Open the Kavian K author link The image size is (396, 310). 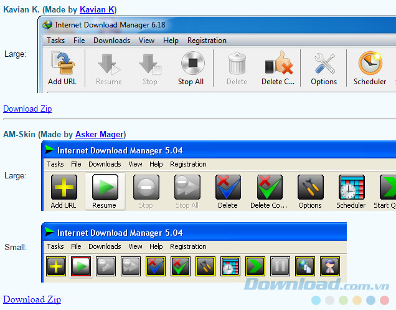point(97,10)
